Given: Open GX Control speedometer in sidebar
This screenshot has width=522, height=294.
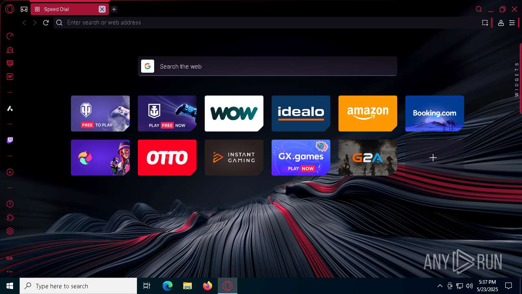Looking at the screenshot, I should click(10, 36).
